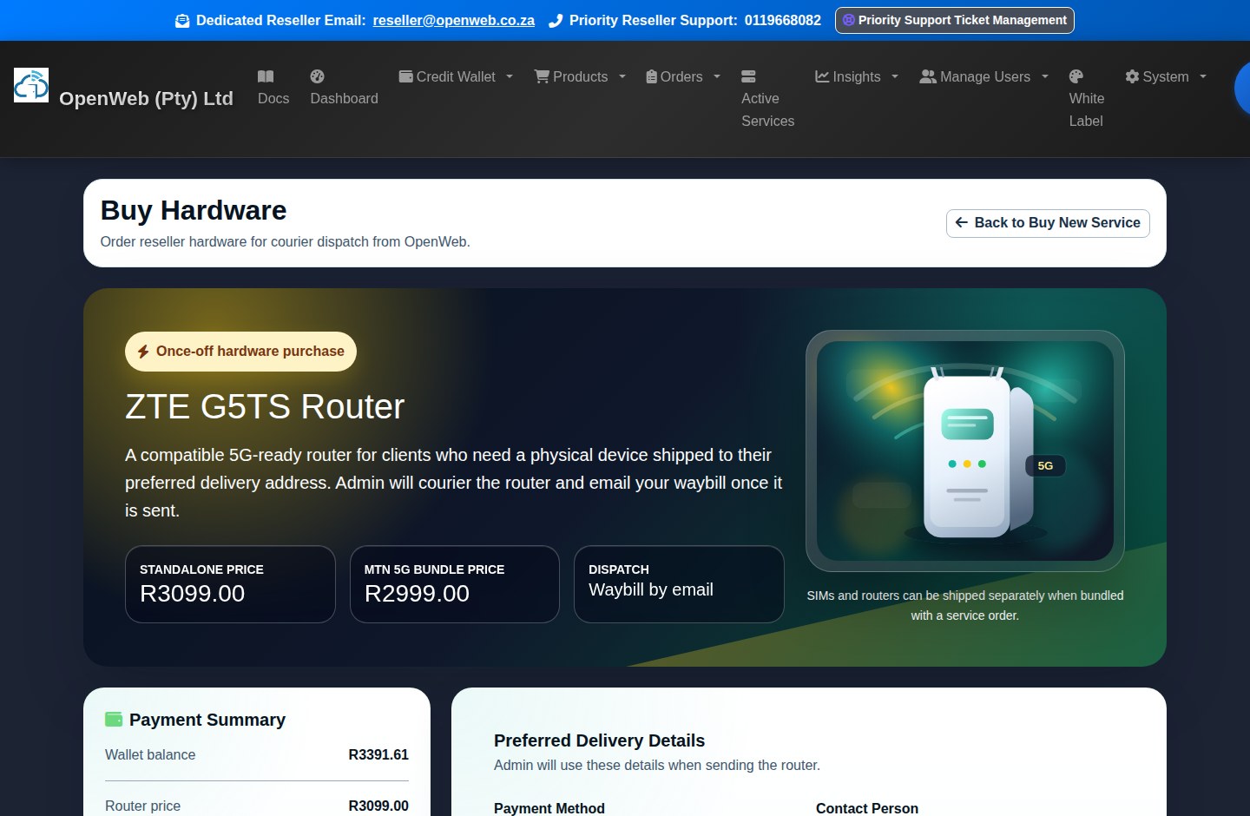Screen dimensions: 1250x816
Task: Click the System gear icon
Action: (1132, 76)
